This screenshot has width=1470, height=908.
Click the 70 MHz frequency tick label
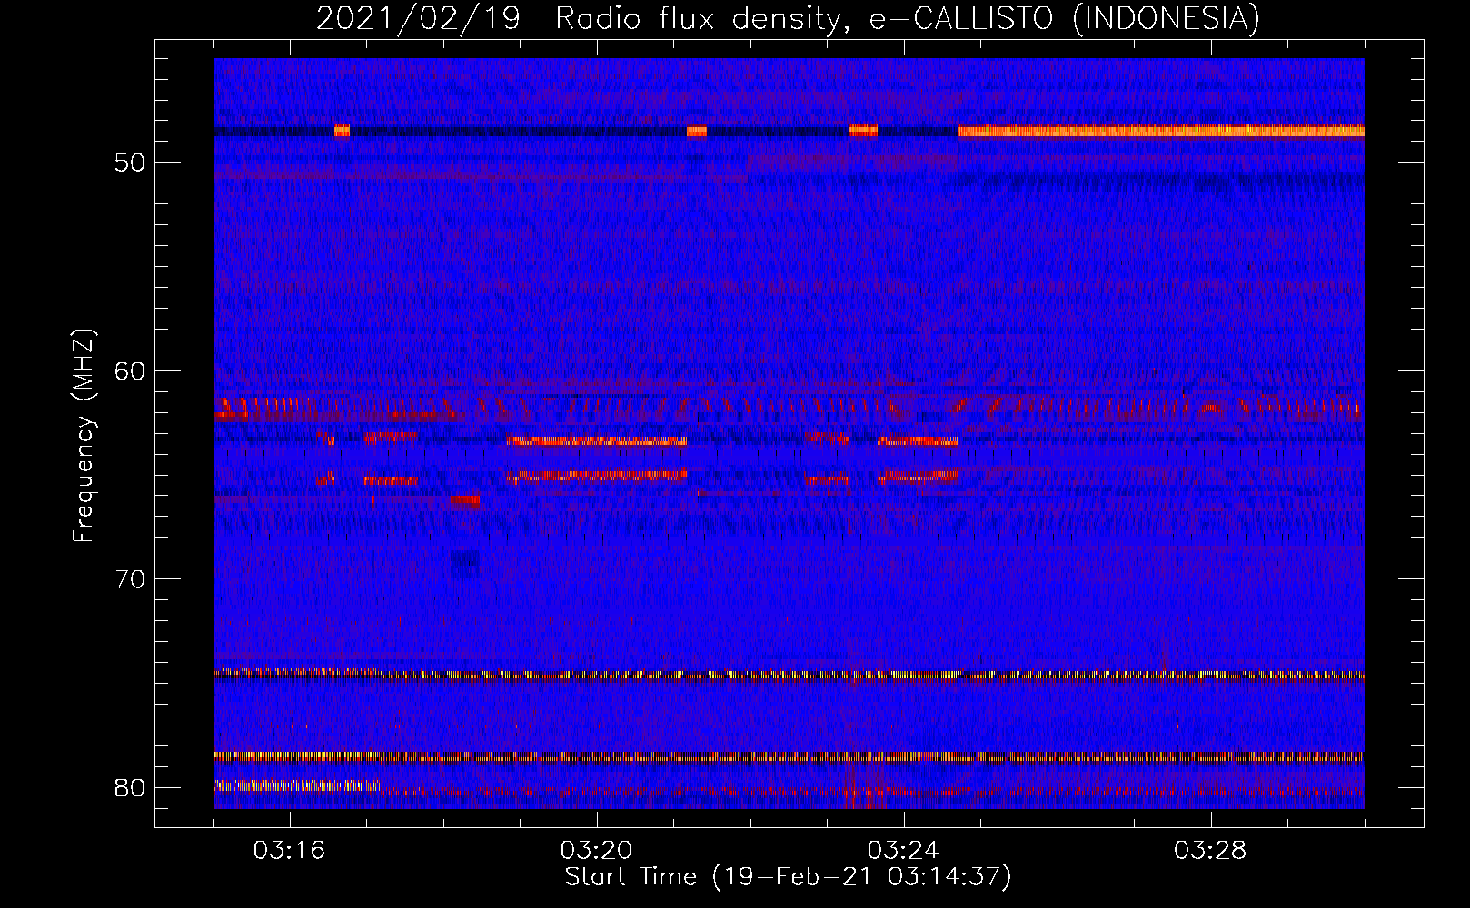[130, 579]
